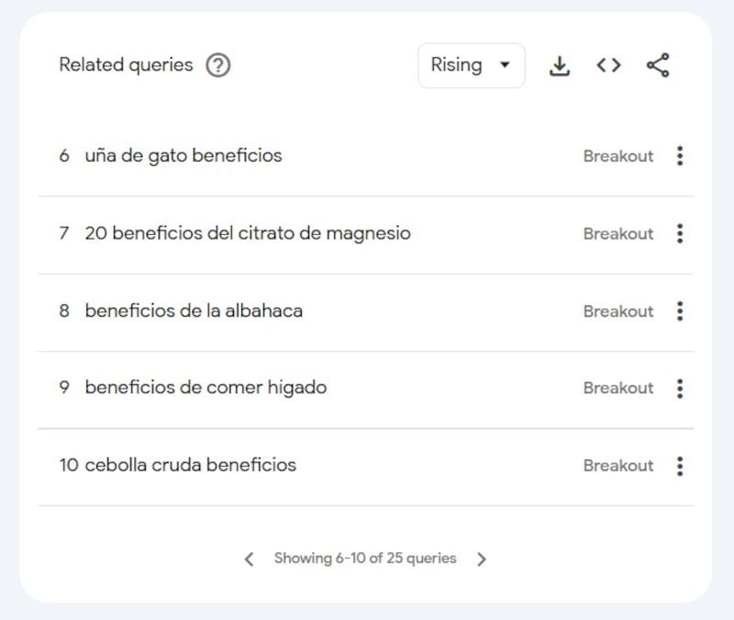
Task: Open the embed code icon
Action: [x=608, y=65]
